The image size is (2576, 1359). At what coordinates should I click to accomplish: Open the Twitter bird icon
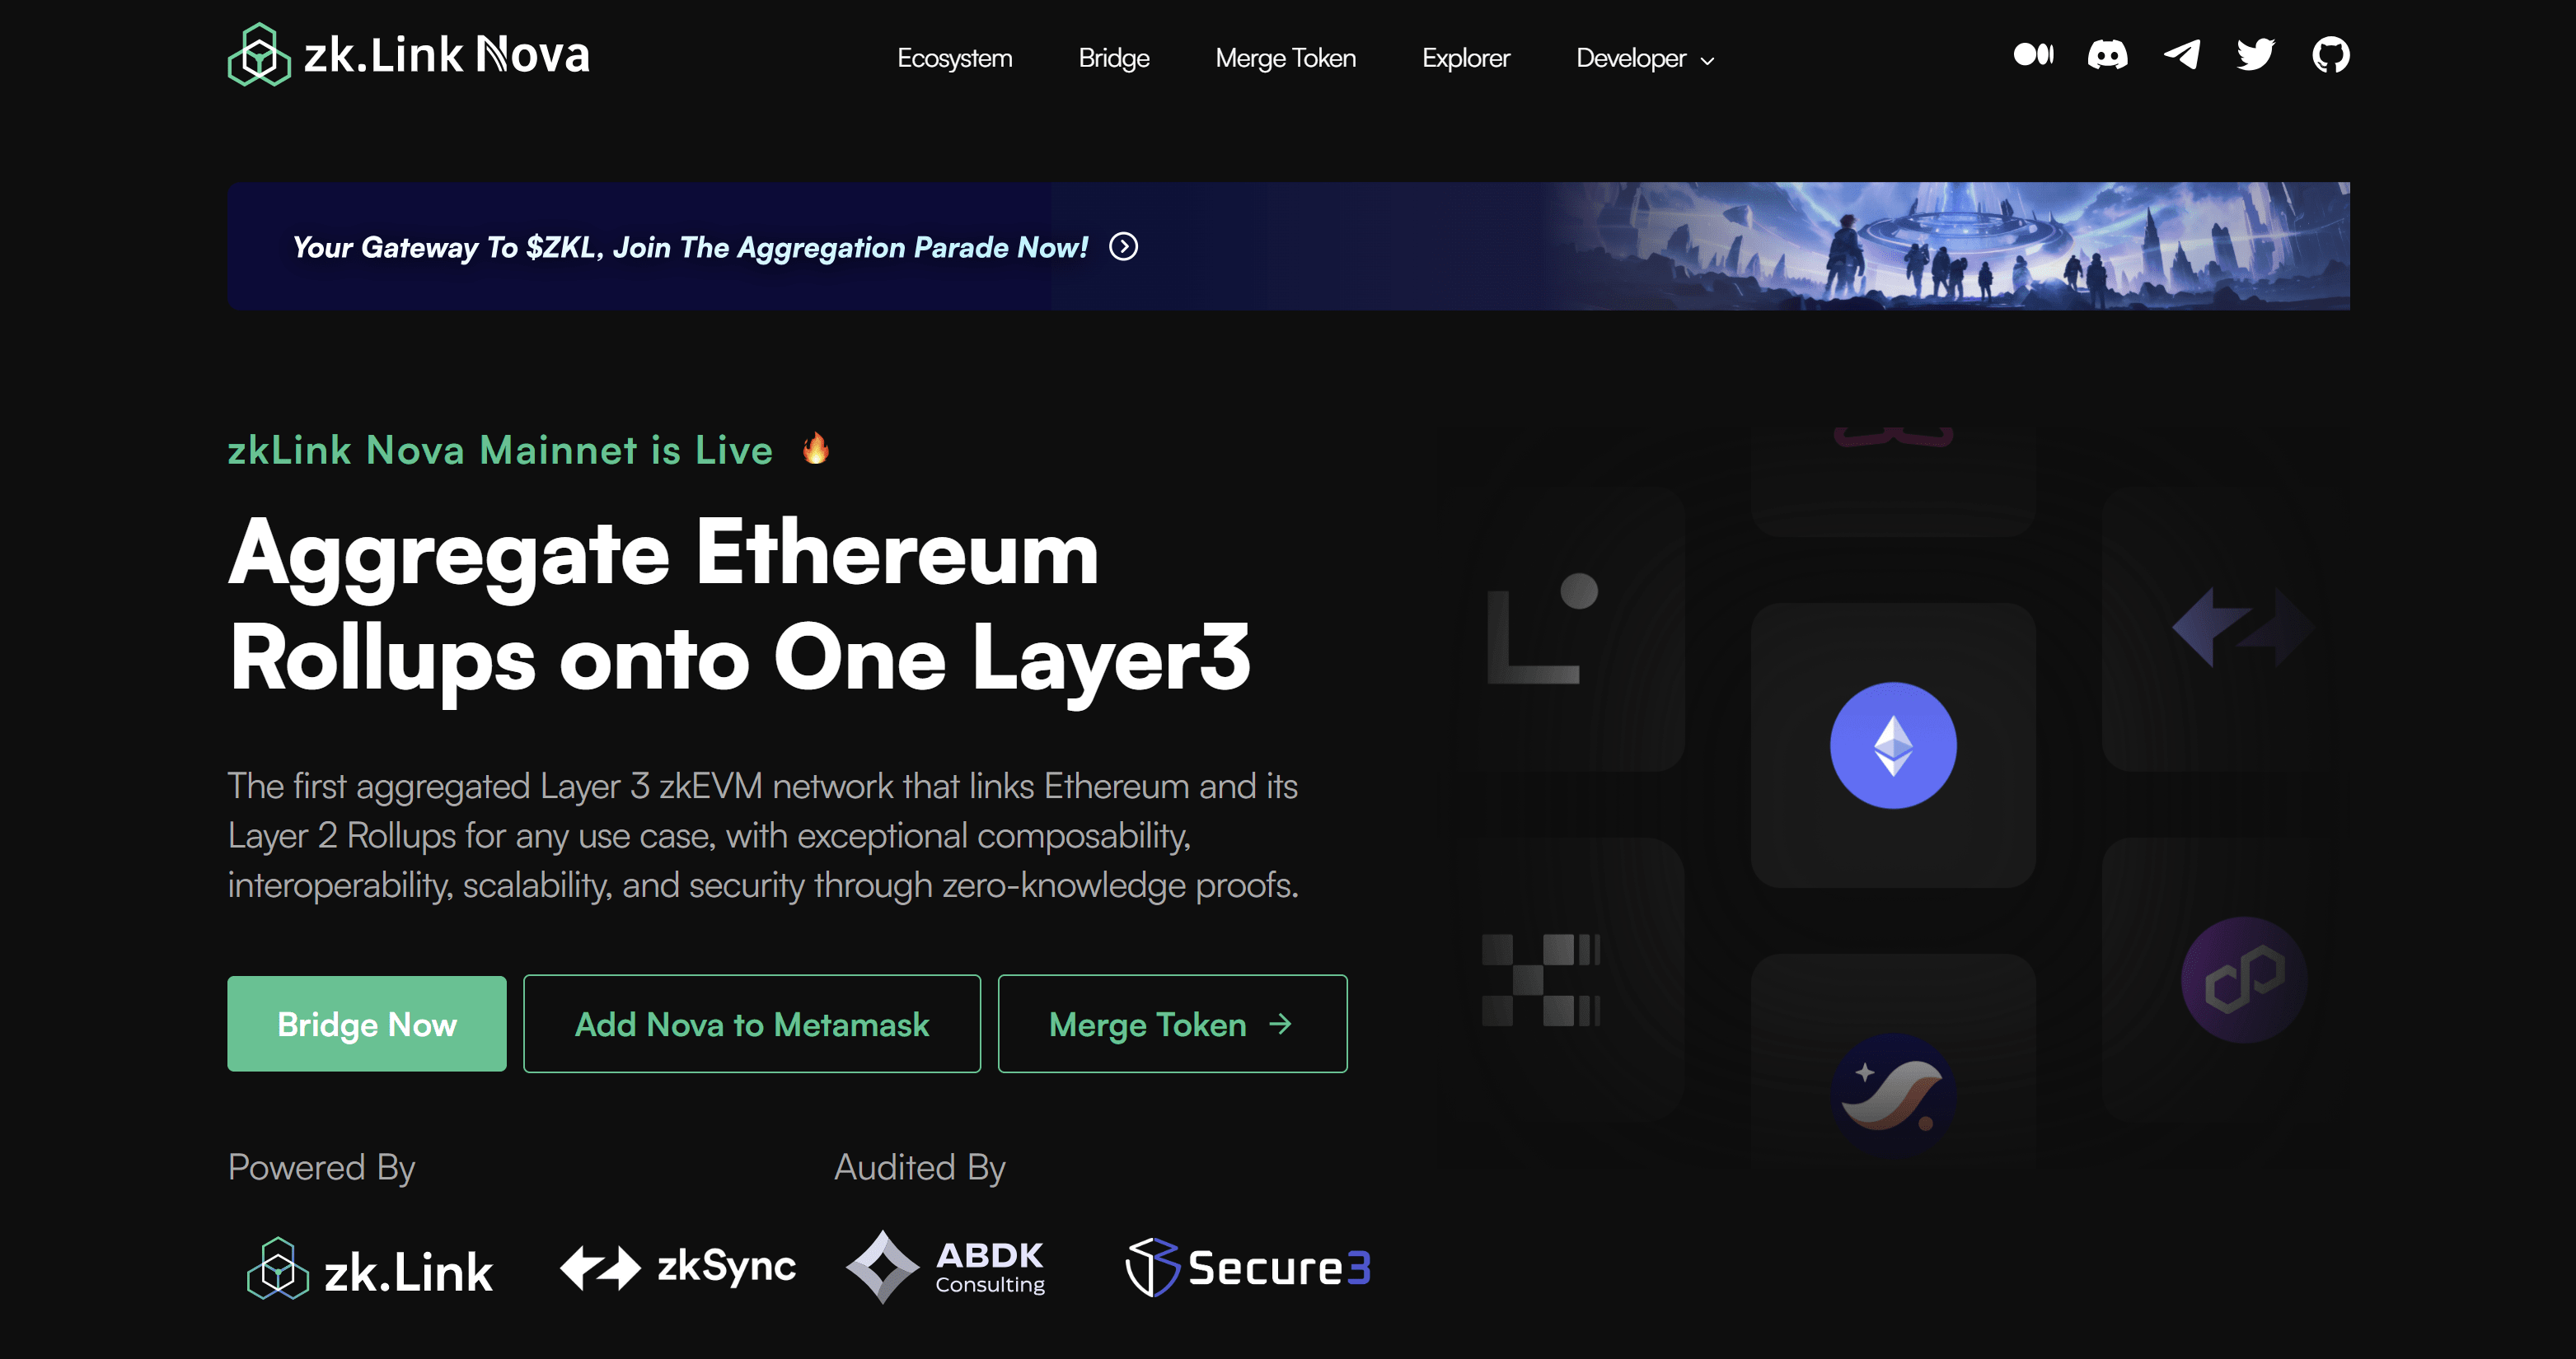(2256, 54)
